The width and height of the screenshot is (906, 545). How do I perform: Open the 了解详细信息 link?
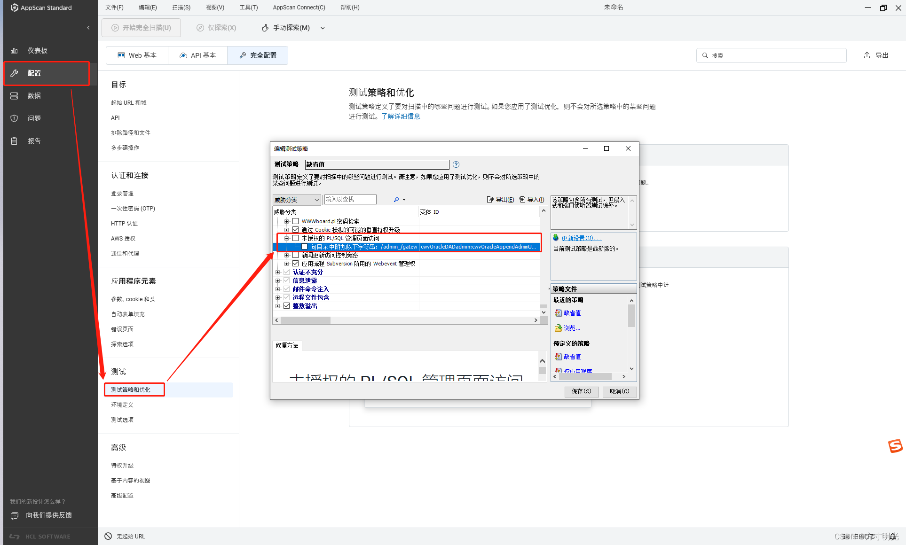401,117
